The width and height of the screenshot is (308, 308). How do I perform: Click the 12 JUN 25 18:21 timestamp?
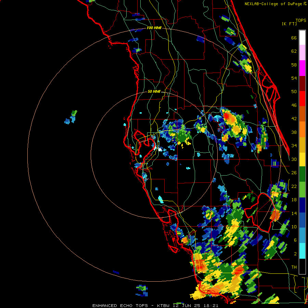[x=196, y=306]
